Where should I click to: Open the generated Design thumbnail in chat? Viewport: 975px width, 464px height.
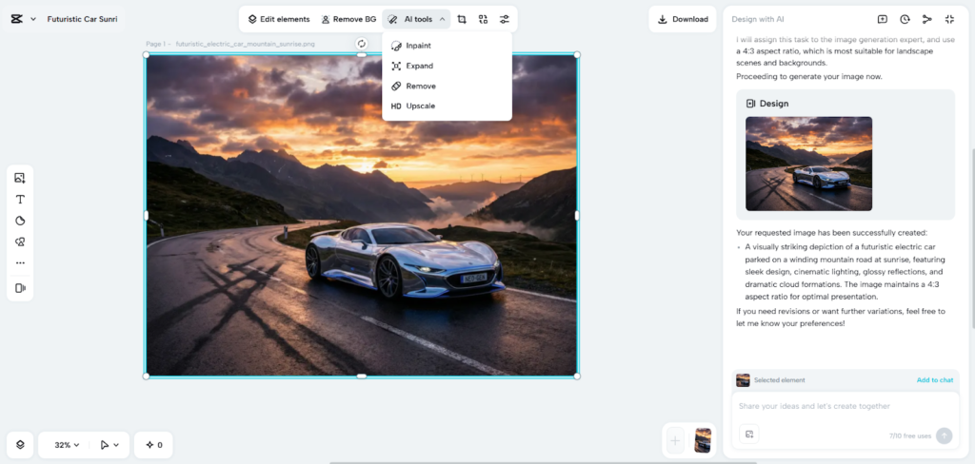click(x=808, y=164)
